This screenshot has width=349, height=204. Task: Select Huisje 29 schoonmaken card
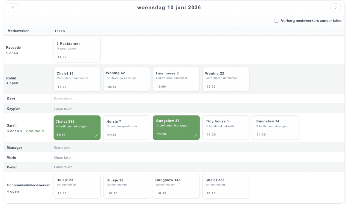click(127, 186)
